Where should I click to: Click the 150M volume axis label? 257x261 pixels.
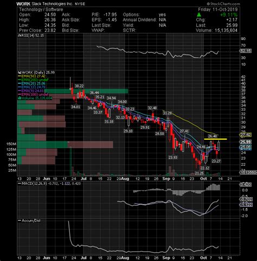(11, 144)
